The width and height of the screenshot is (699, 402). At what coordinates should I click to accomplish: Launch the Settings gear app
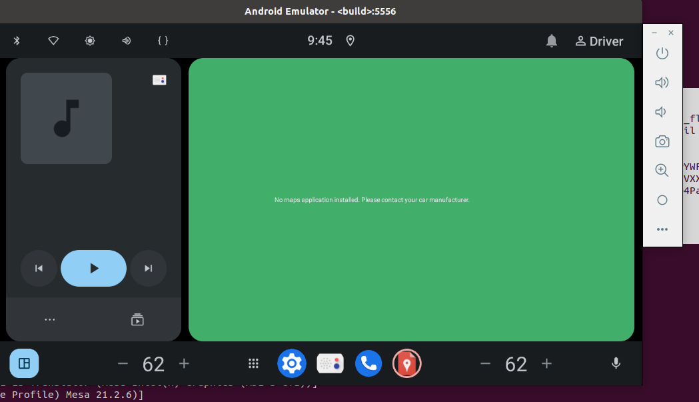coord(292,363)
